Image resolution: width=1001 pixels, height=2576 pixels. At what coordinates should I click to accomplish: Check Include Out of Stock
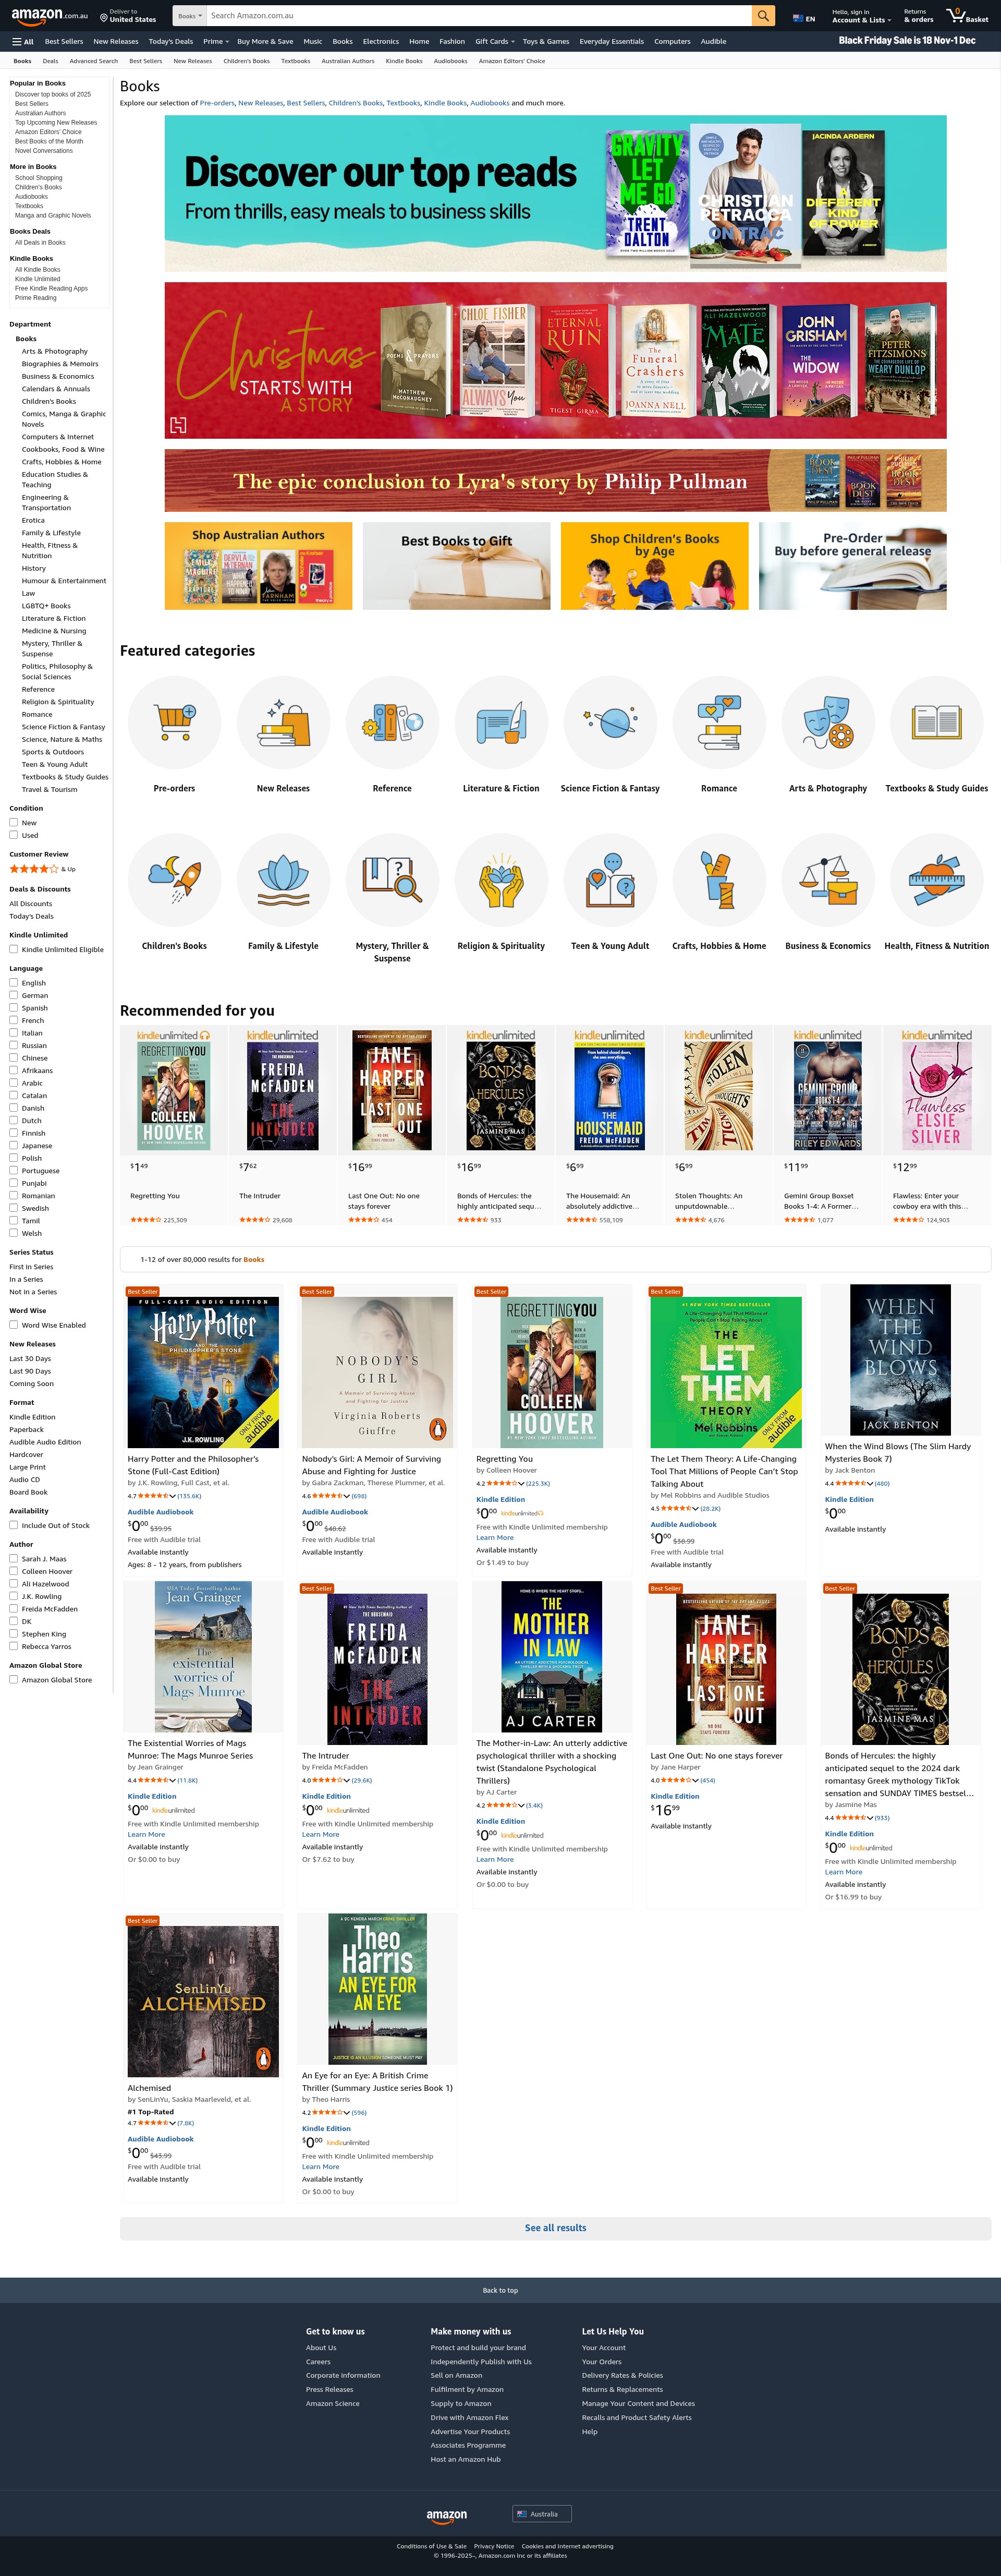(14, 1525)
